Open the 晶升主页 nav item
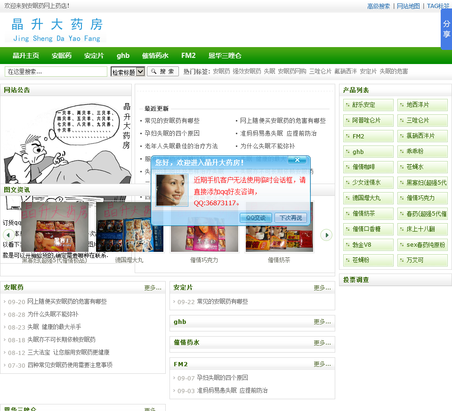Screen dimensions: 452x411 tap(25, 56)
